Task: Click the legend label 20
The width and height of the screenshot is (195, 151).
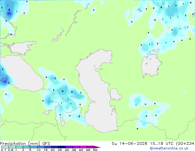Action: click(53, 150)
